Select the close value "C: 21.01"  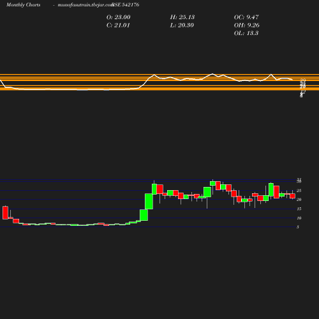(x=118, y=26)
